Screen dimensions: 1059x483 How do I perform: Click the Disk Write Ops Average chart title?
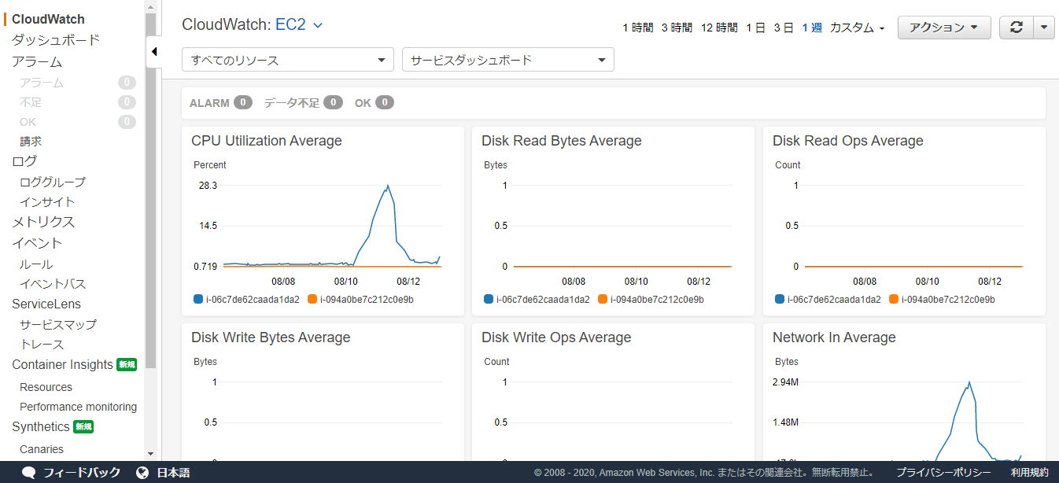tap(556, 337)
